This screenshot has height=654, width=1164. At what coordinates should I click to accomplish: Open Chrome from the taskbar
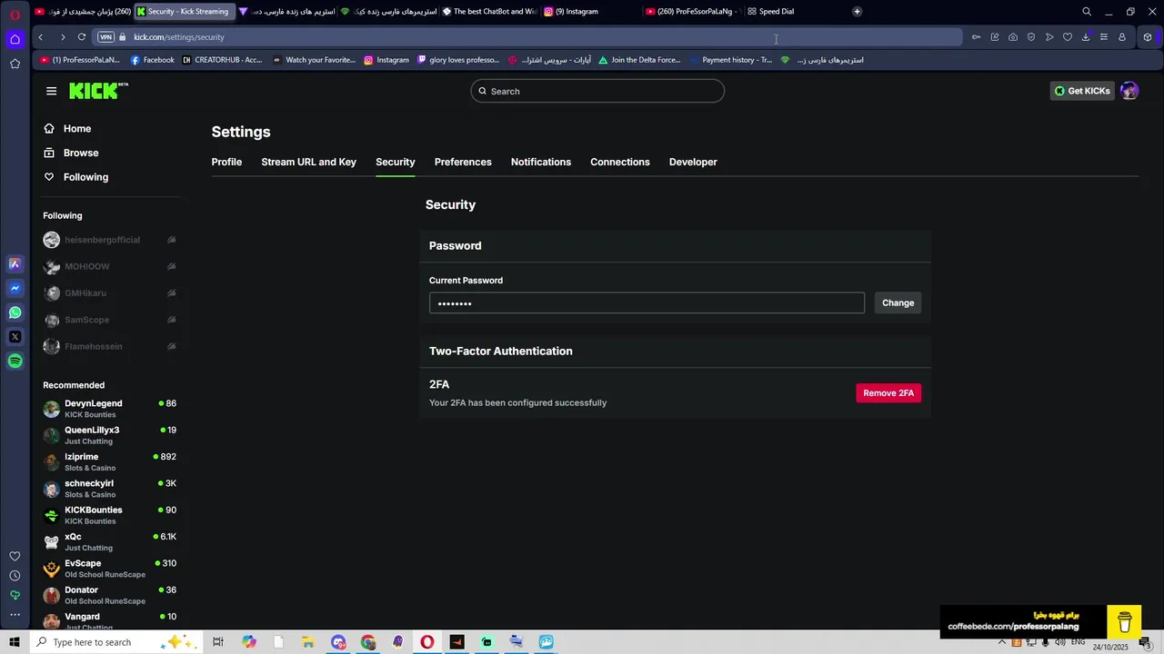(x=367, y=642)
